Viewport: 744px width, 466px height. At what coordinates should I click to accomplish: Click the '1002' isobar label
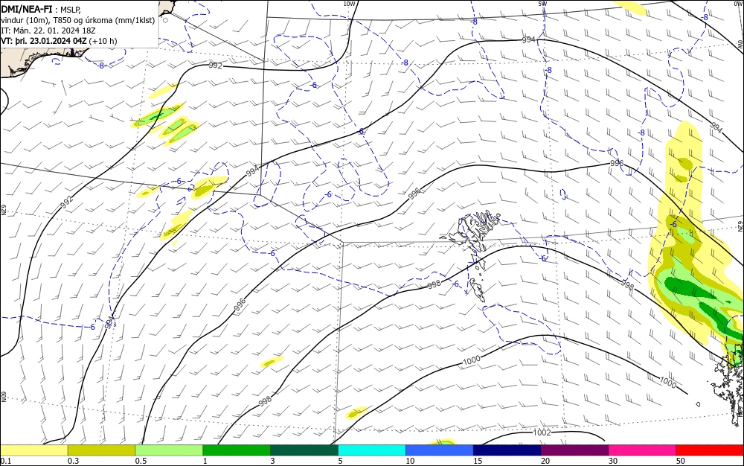tap(542, 433)
